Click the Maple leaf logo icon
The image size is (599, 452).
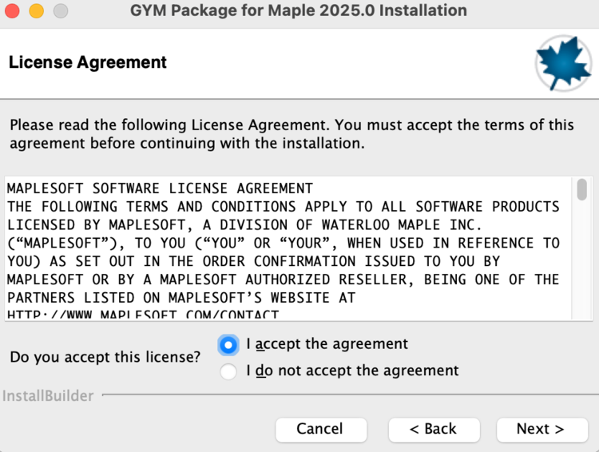click(564, 63)
